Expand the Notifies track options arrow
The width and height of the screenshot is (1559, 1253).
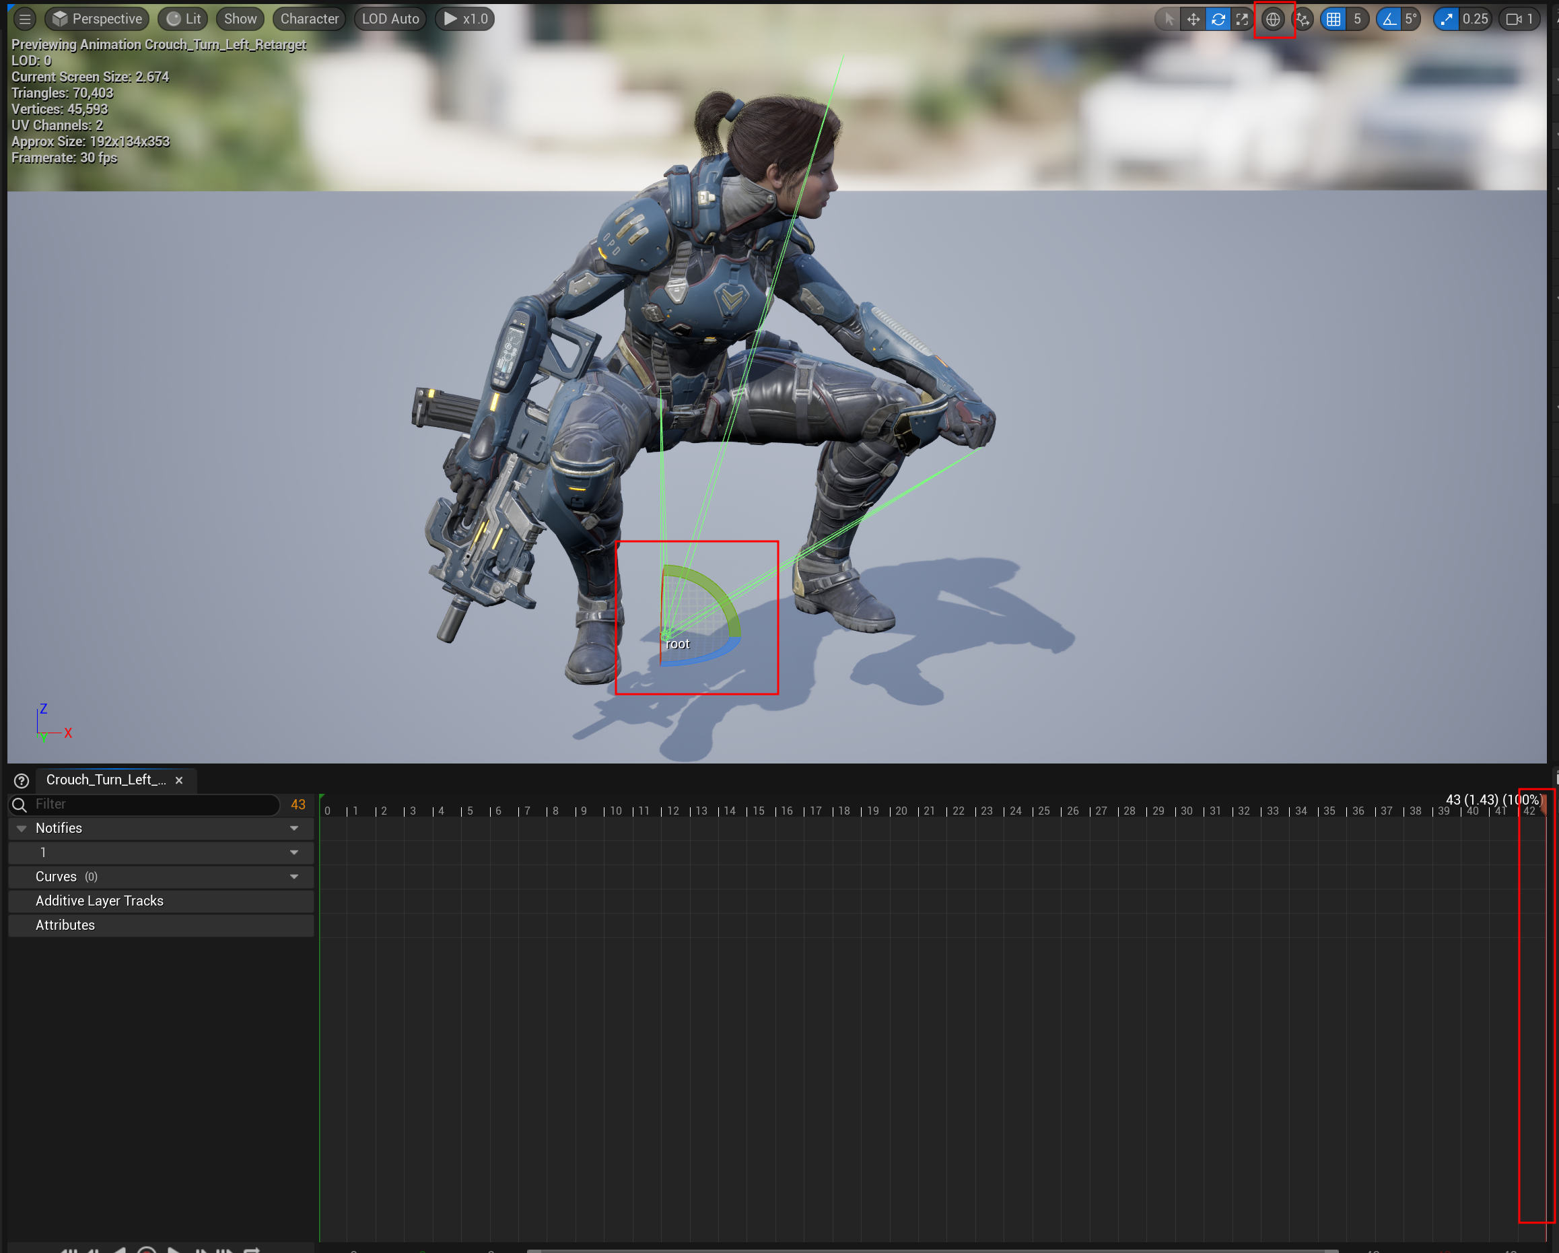coord(294,828)
